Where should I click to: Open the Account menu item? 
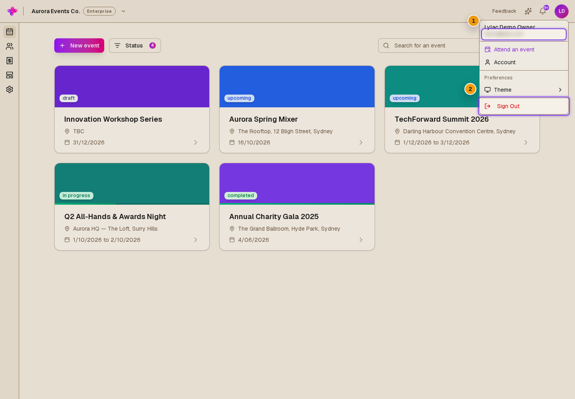click(524, 62)
